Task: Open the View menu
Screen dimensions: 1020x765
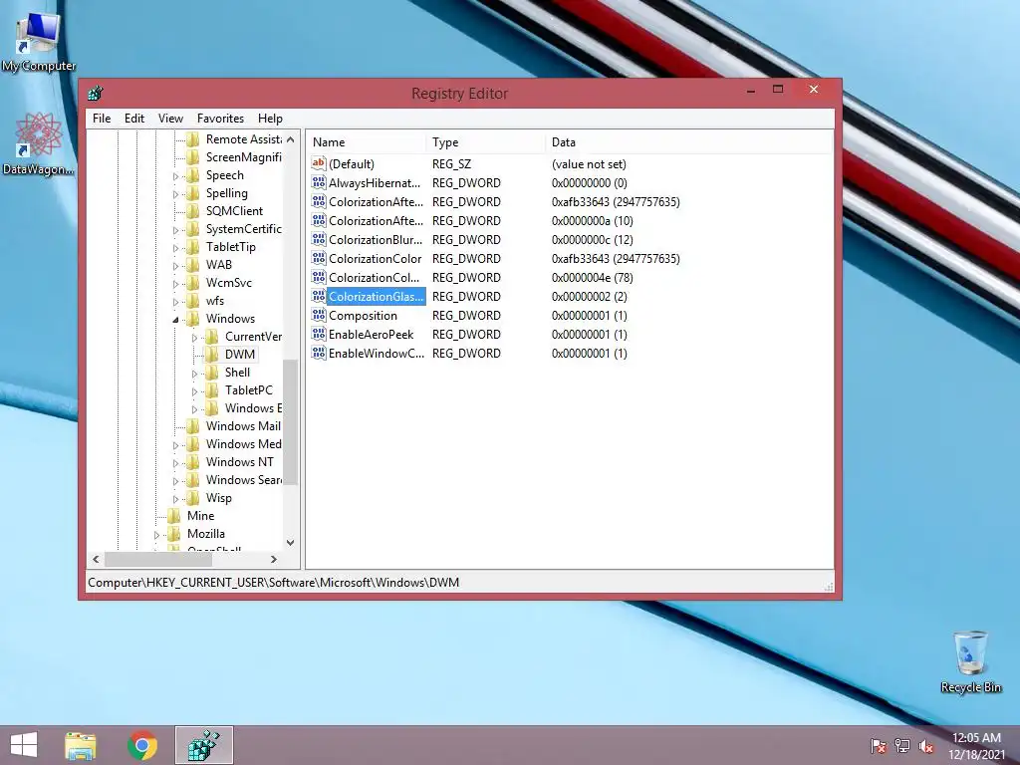Action: click(x=170, y=119)
